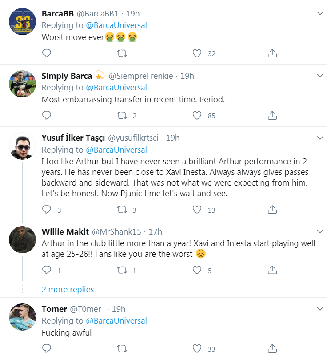Expand the menu chevron on Simply Barca's tweet
327x360 pixels.
320,76
